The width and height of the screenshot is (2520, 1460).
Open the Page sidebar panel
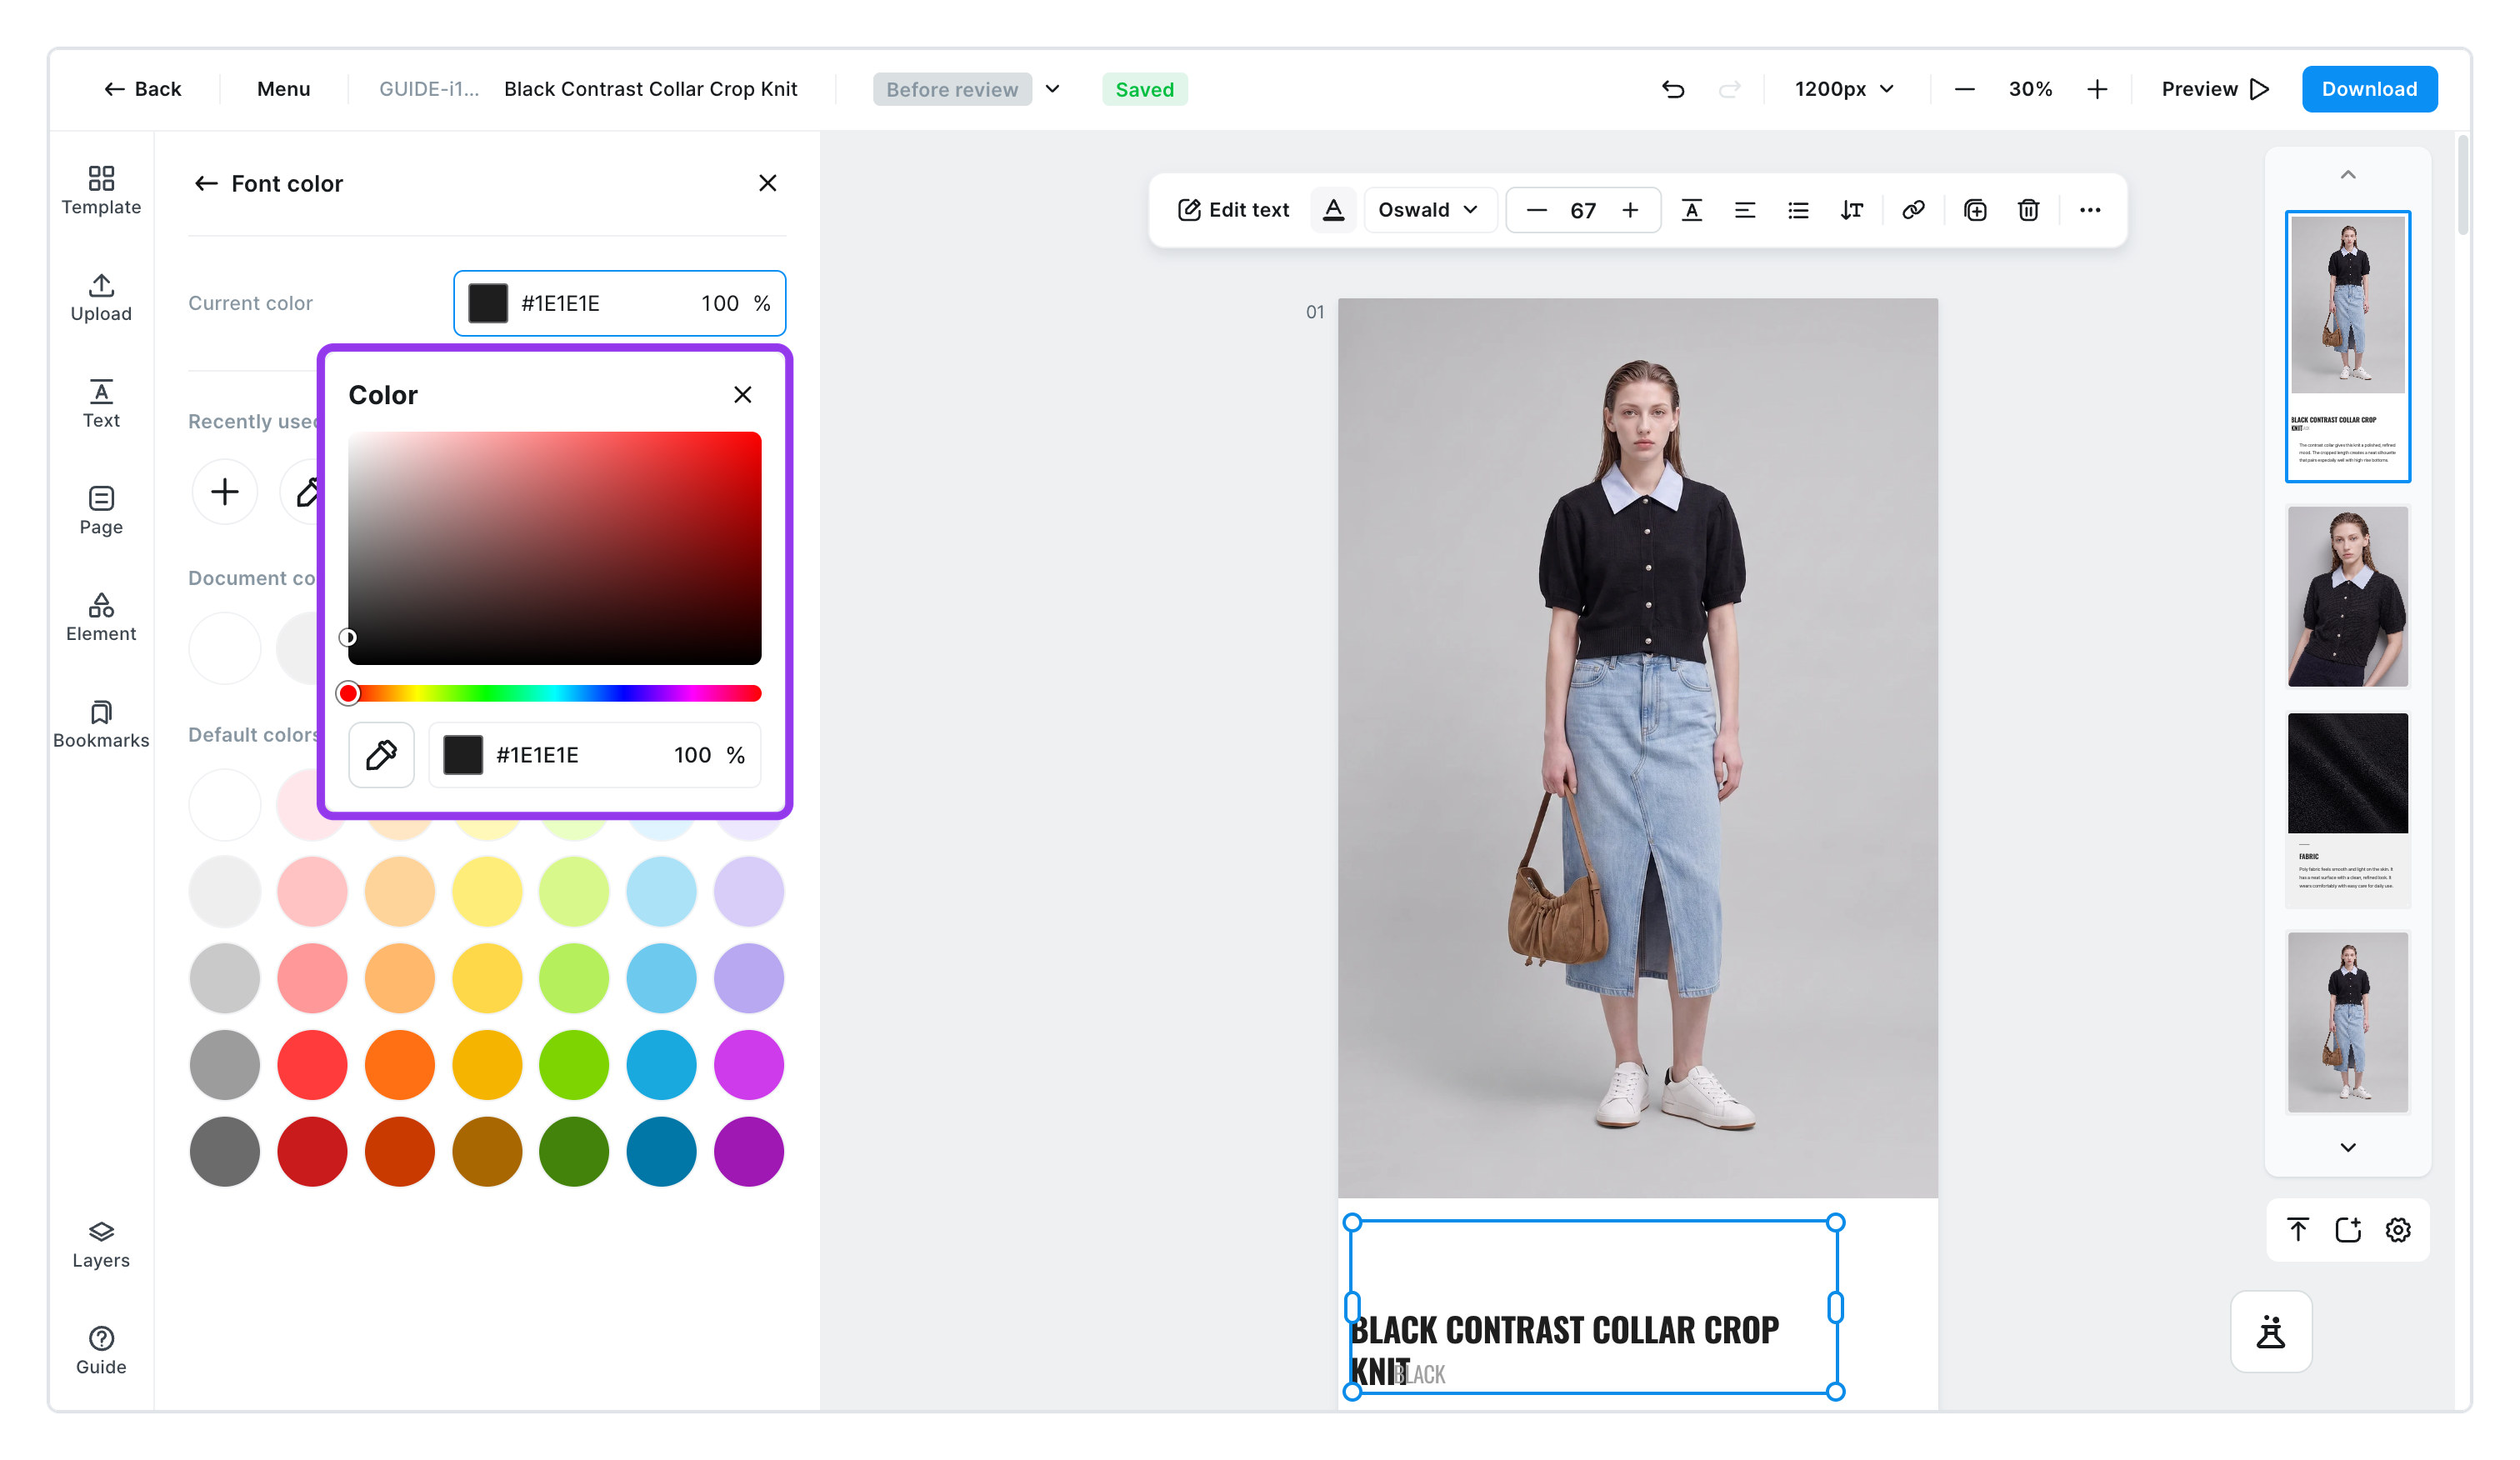101,511
